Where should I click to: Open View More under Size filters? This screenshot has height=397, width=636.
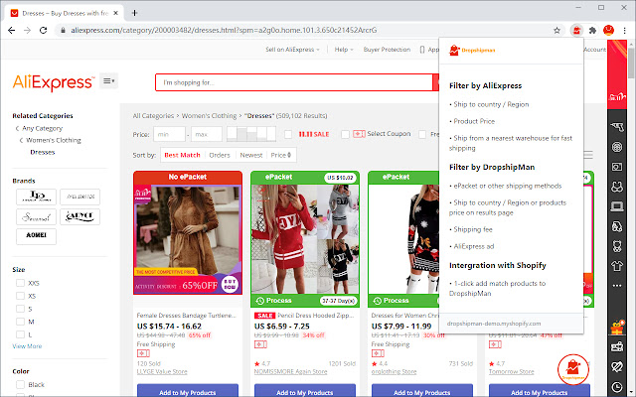point(27,346)
